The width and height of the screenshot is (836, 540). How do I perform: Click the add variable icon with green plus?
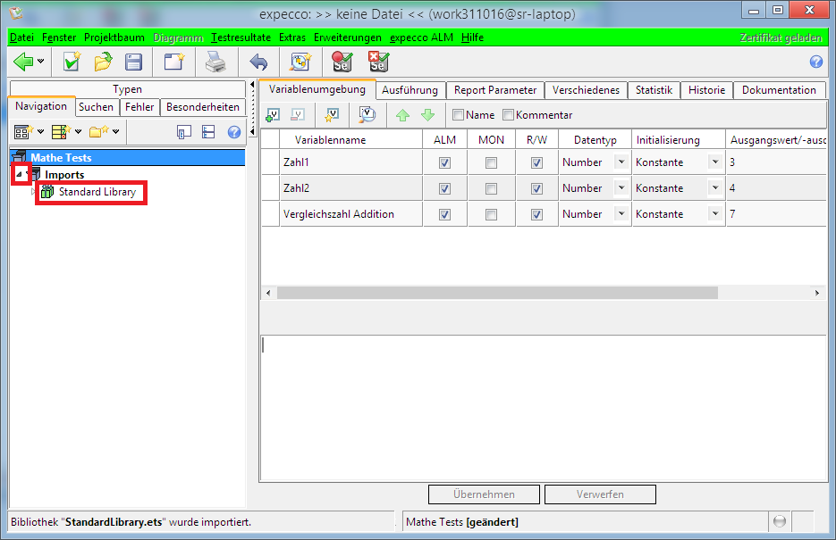(x=274, y=114)
